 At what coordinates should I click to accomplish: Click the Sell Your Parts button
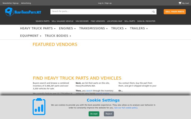point(175,12)
